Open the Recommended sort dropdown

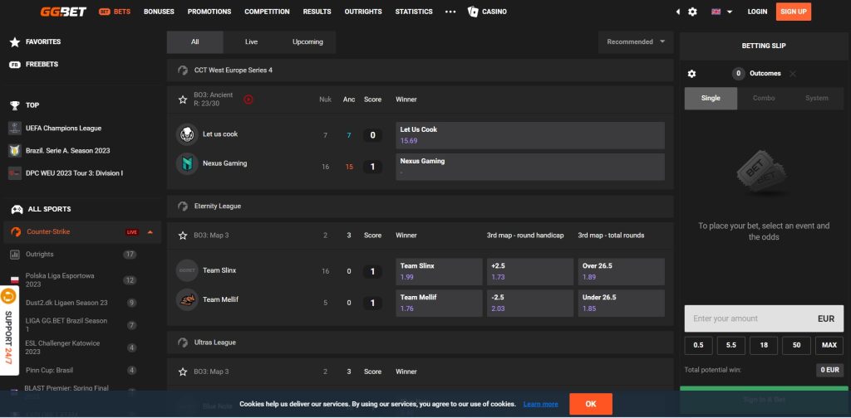[636, 41]
